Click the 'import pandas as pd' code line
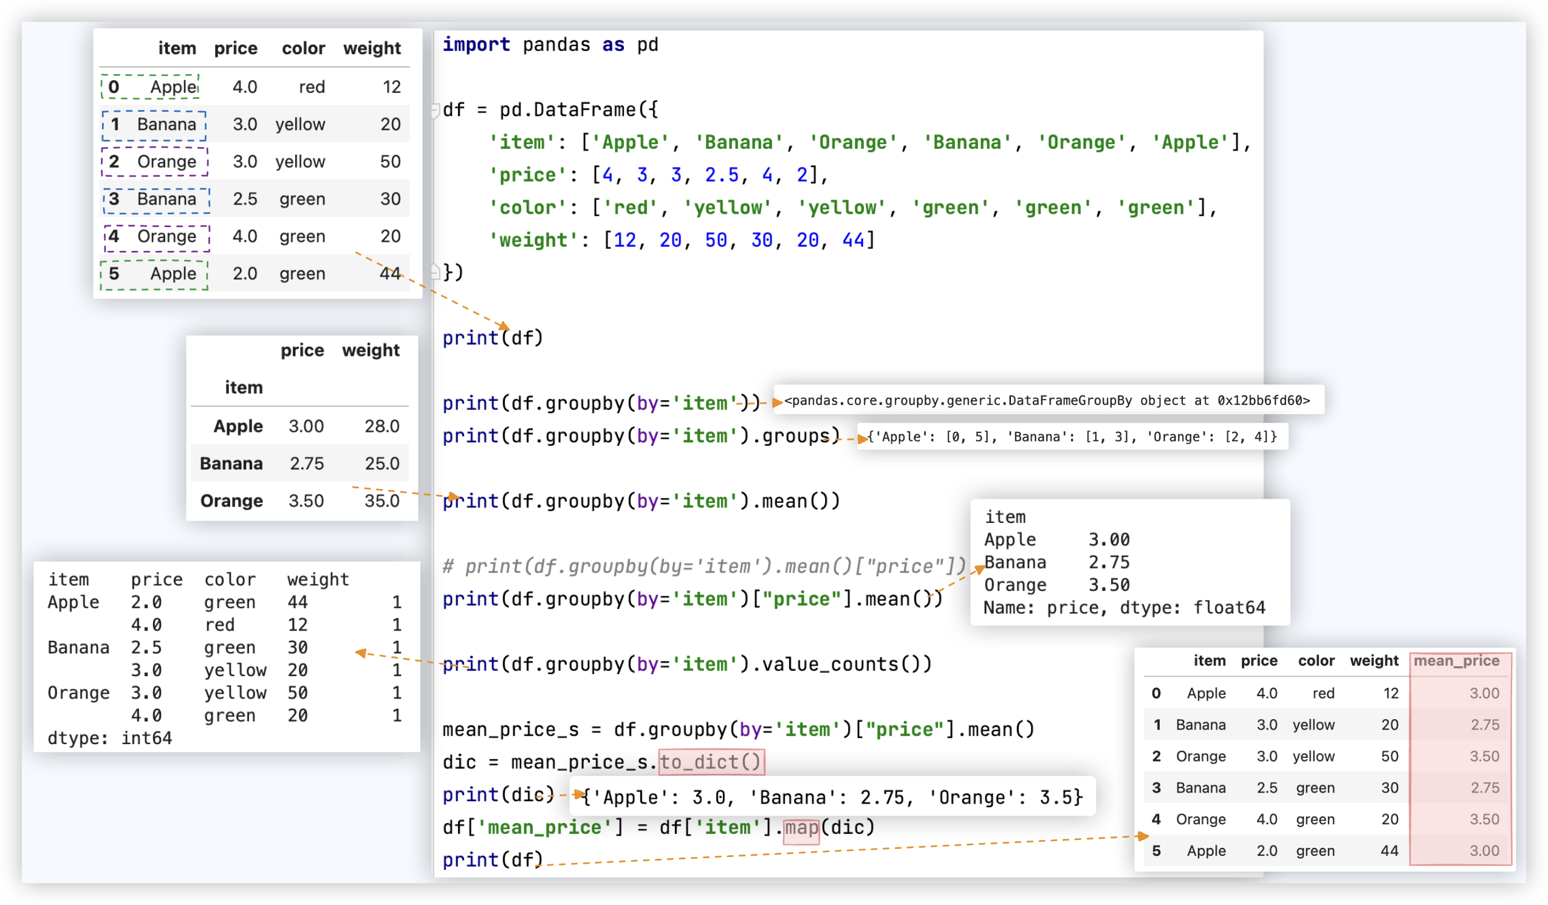The width and height of the screenshot is (1548, 905). 550,45
